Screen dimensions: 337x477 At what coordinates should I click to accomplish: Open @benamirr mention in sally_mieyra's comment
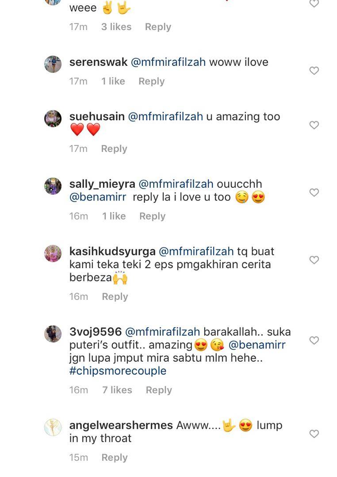click(x=98, y=197)
